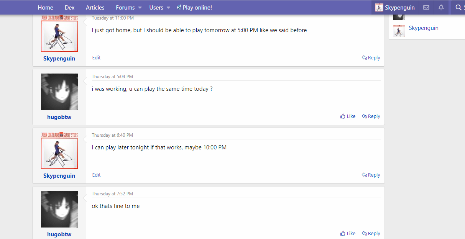Go to the Home tab
The width and height of the screenshot is (465, 239).
(45, 8)
